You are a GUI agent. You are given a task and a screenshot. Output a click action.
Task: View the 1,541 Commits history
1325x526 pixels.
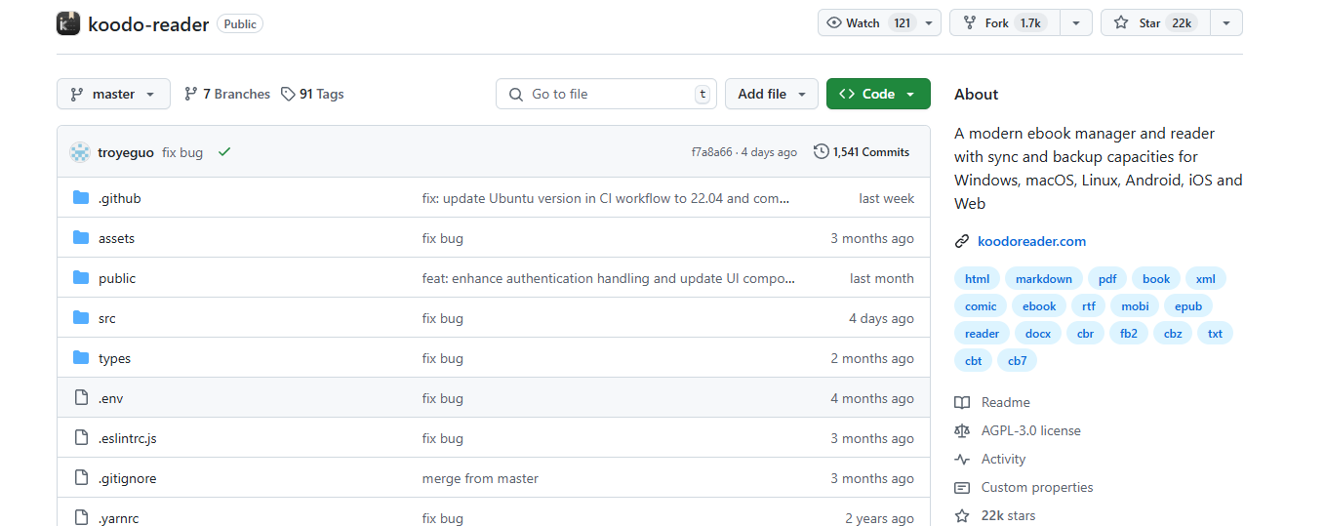[862, 152]
